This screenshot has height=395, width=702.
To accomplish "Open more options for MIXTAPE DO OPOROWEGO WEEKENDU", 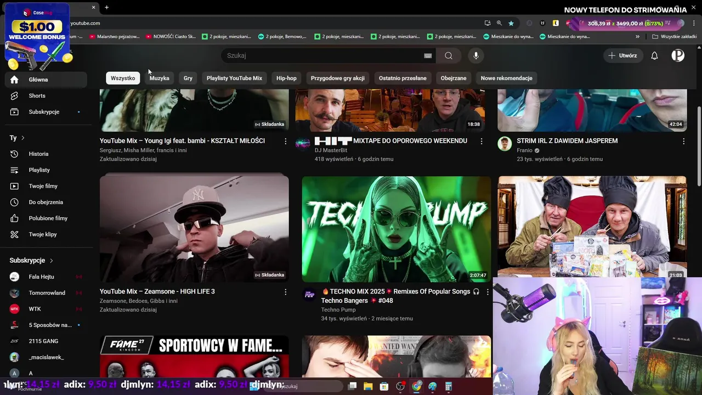I will click(482, 141).
